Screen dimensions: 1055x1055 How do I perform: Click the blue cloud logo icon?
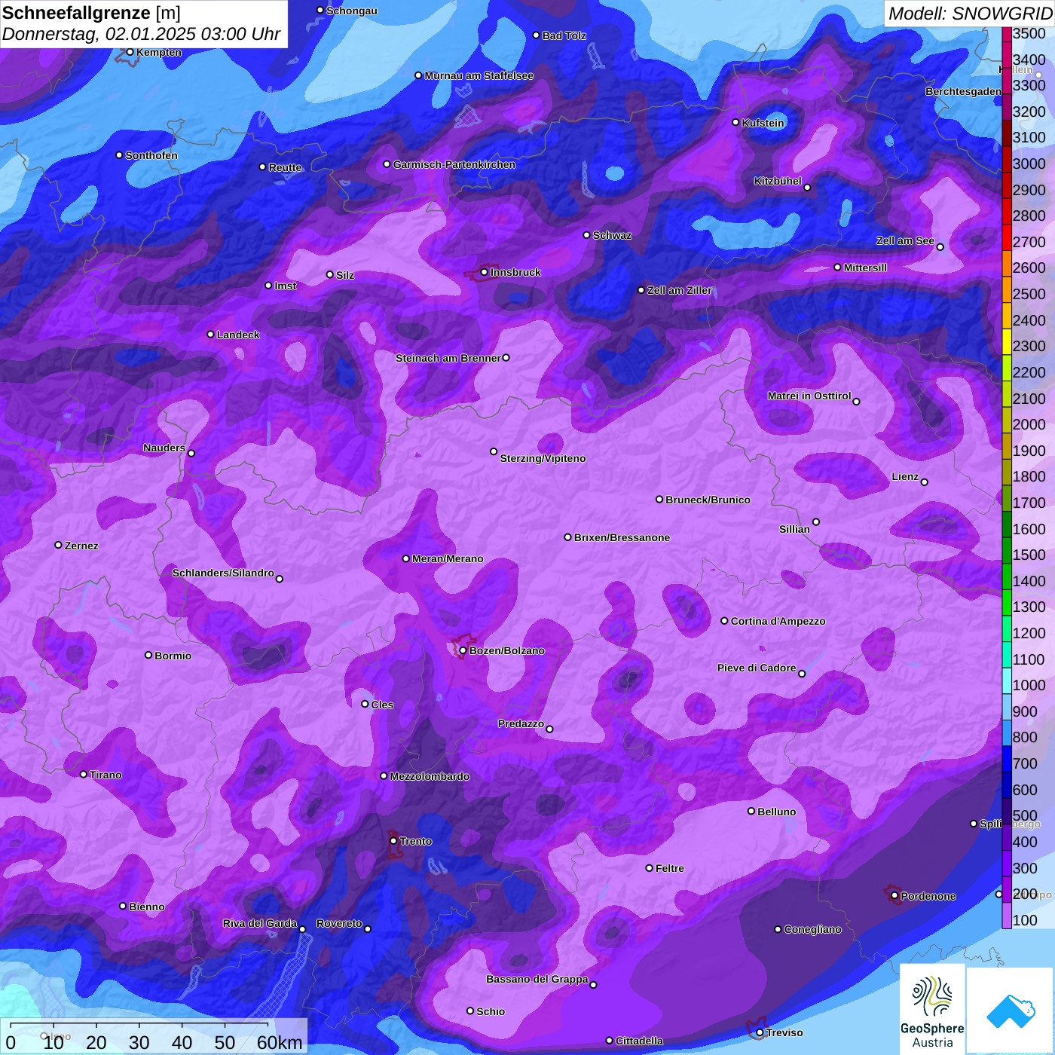tap(1011, 1011)
